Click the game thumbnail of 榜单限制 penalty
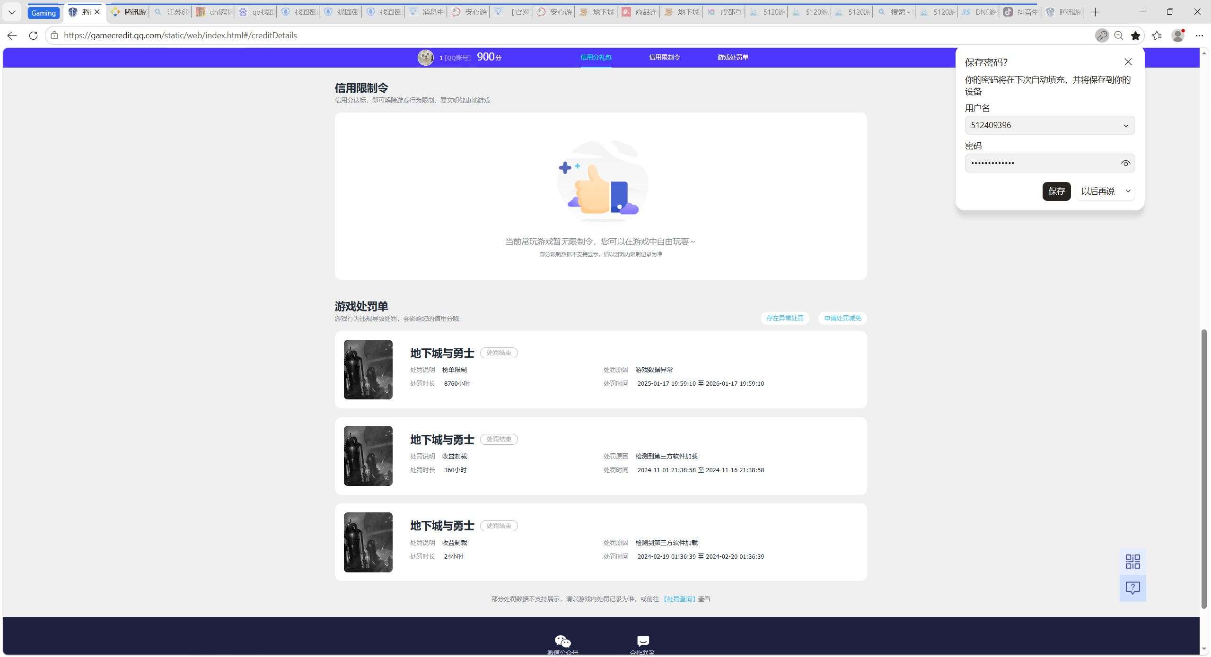 point(368,370)
